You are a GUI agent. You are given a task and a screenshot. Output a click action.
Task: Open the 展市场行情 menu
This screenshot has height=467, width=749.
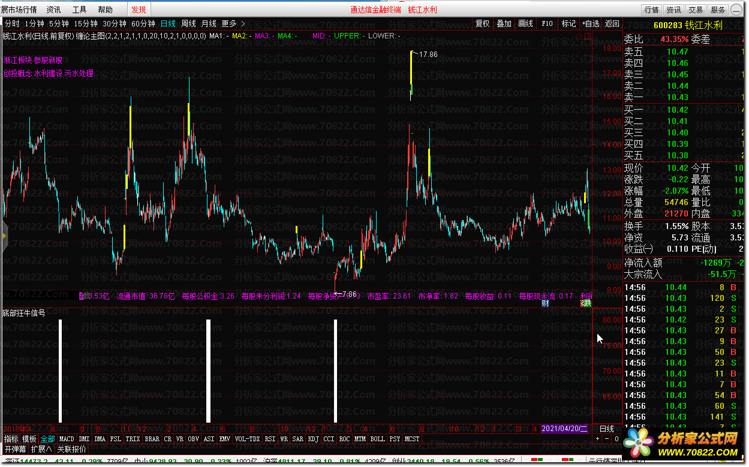[19, 10]
